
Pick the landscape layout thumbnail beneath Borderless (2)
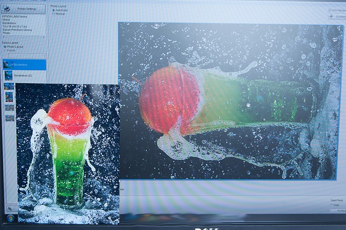[9, 86]
